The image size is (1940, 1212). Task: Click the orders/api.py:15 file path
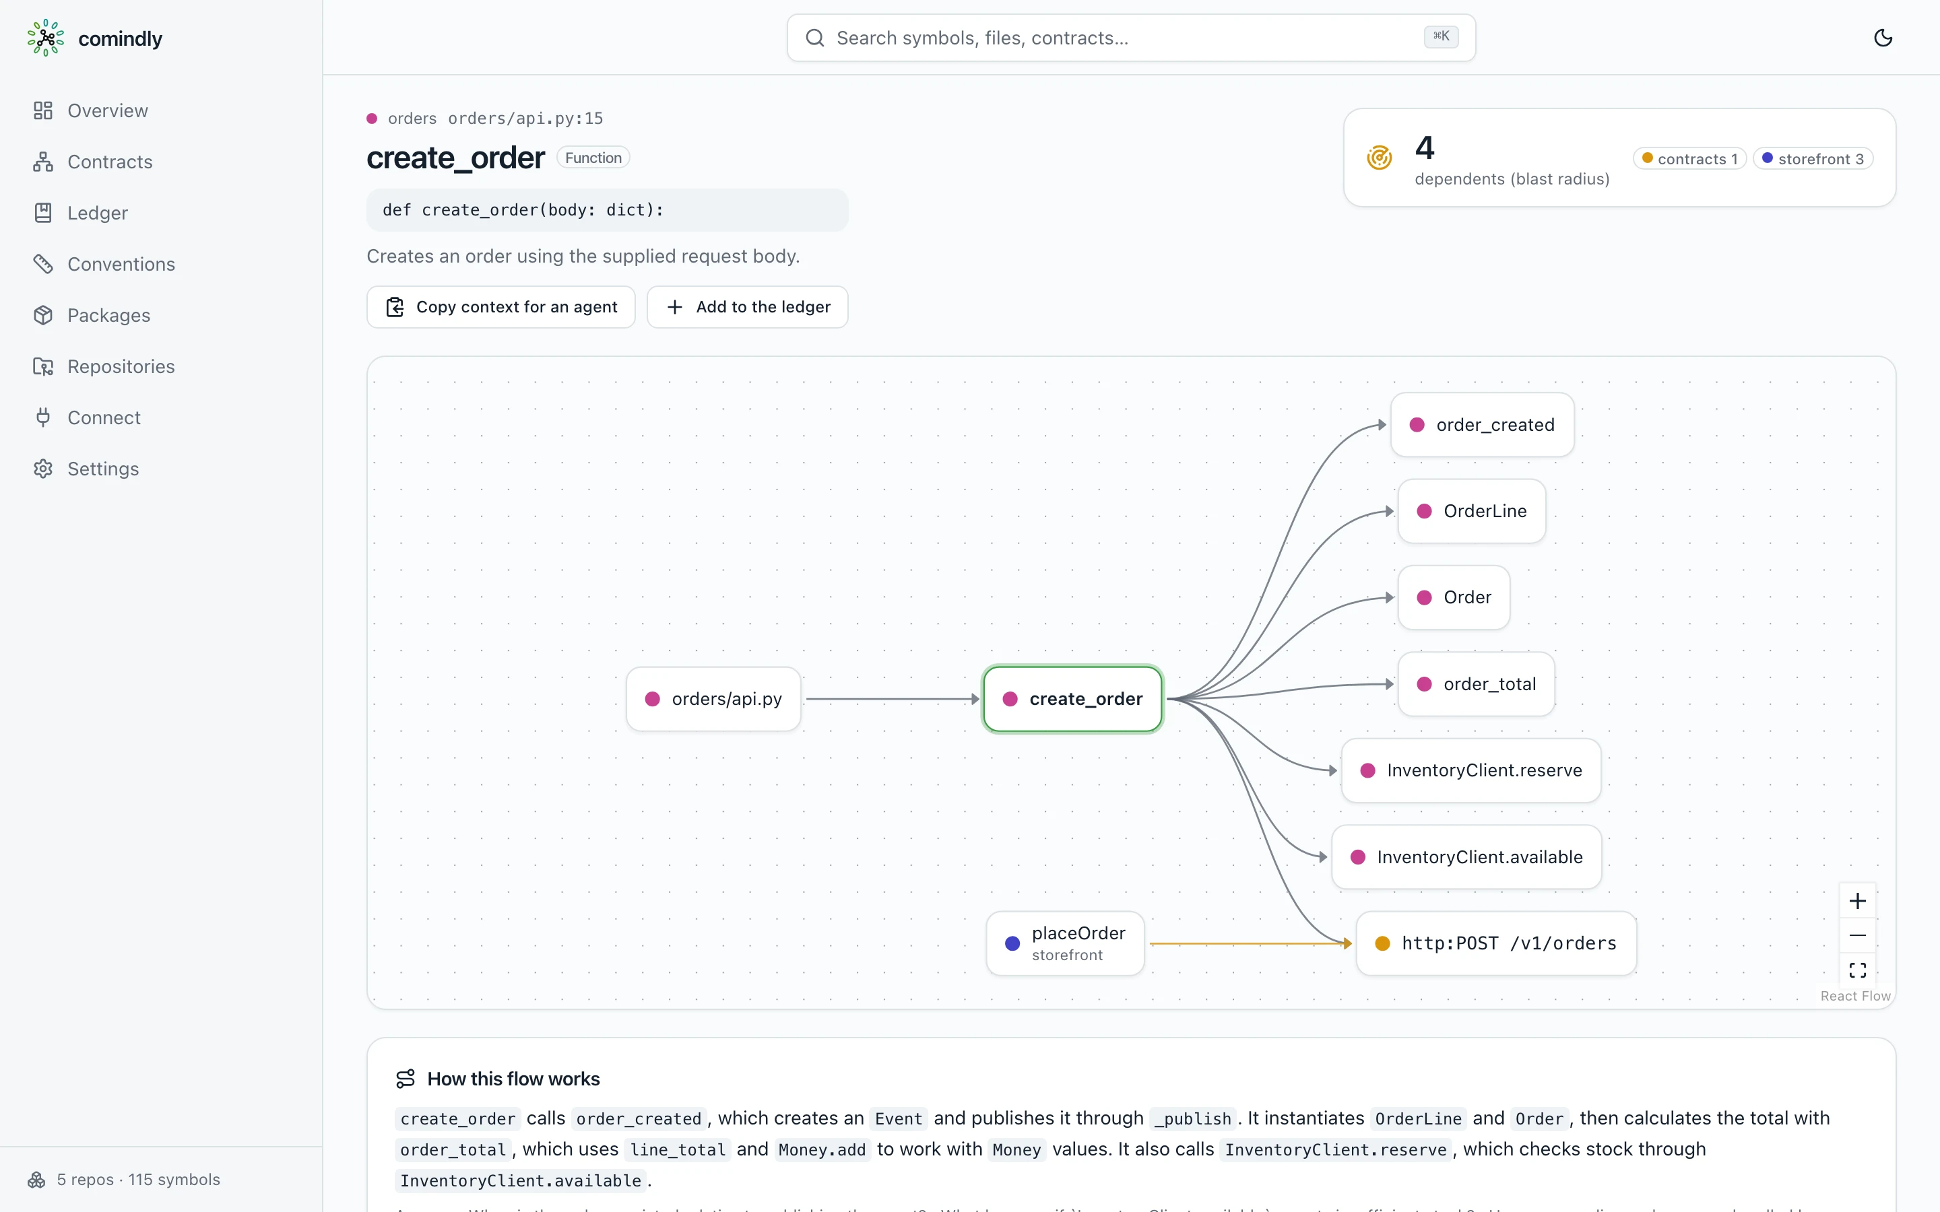[x=526, y=119]
